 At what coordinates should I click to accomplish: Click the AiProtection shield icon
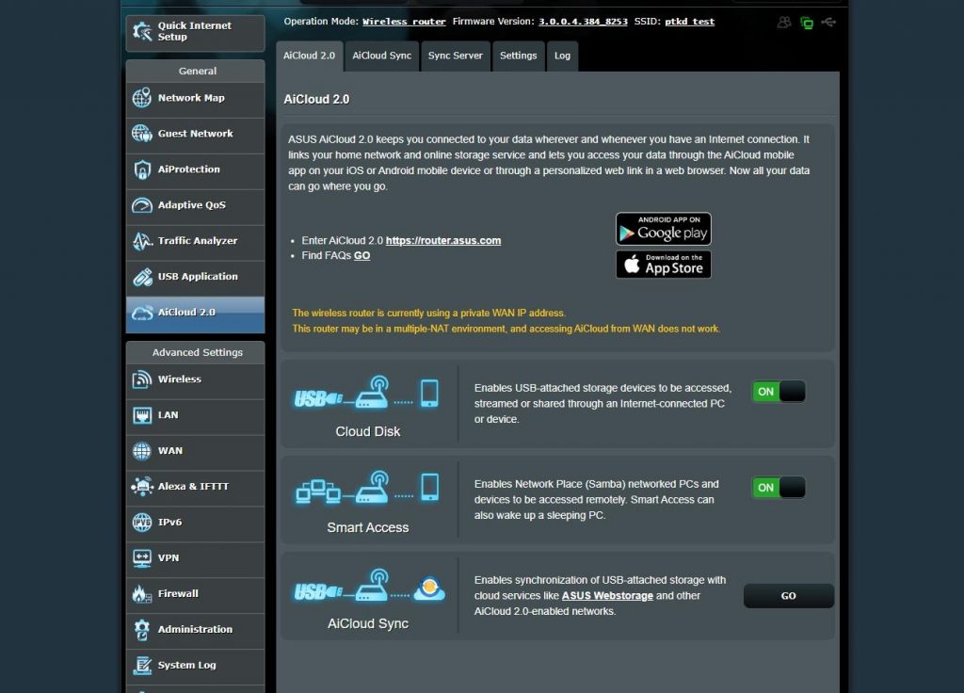click(142, 169)
